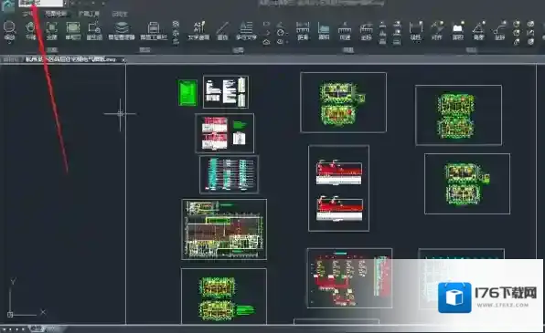Image resolution: width=545 pixels, height=333 pixels.
Task: Expand arrow beneath the zoom tool
Action: point(9,42)
